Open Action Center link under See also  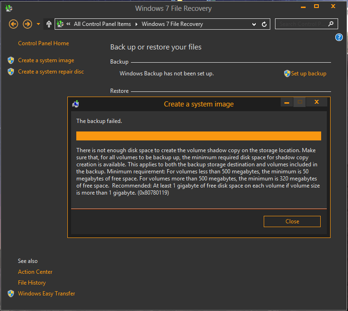pos(35,272)
